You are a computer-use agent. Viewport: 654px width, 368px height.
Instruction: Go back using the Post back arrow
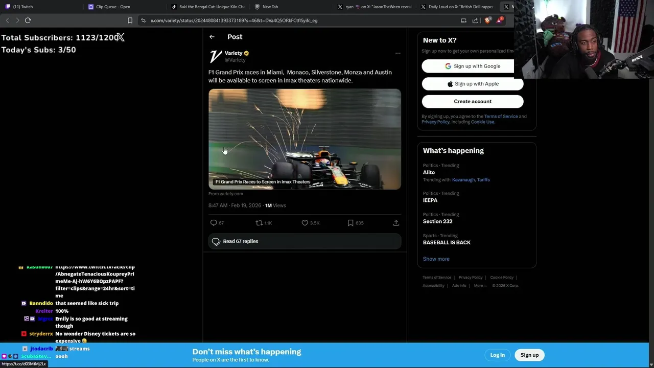tap(212, 37)
